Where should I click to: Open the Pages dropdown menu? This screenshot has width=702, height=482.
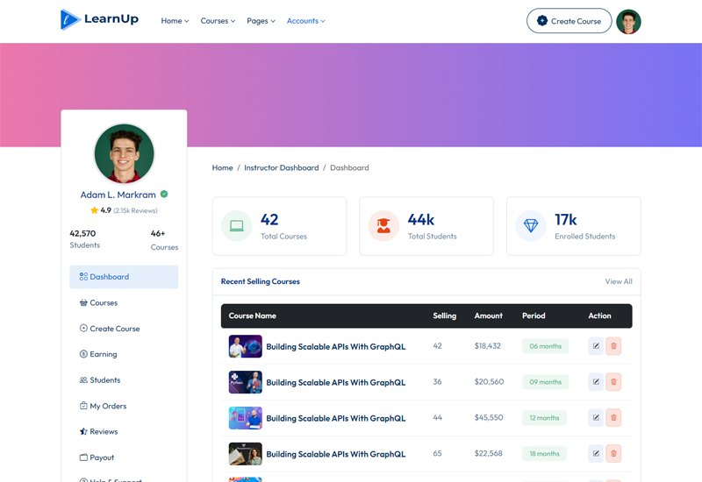pyautogui.click(x=261, y=21)
